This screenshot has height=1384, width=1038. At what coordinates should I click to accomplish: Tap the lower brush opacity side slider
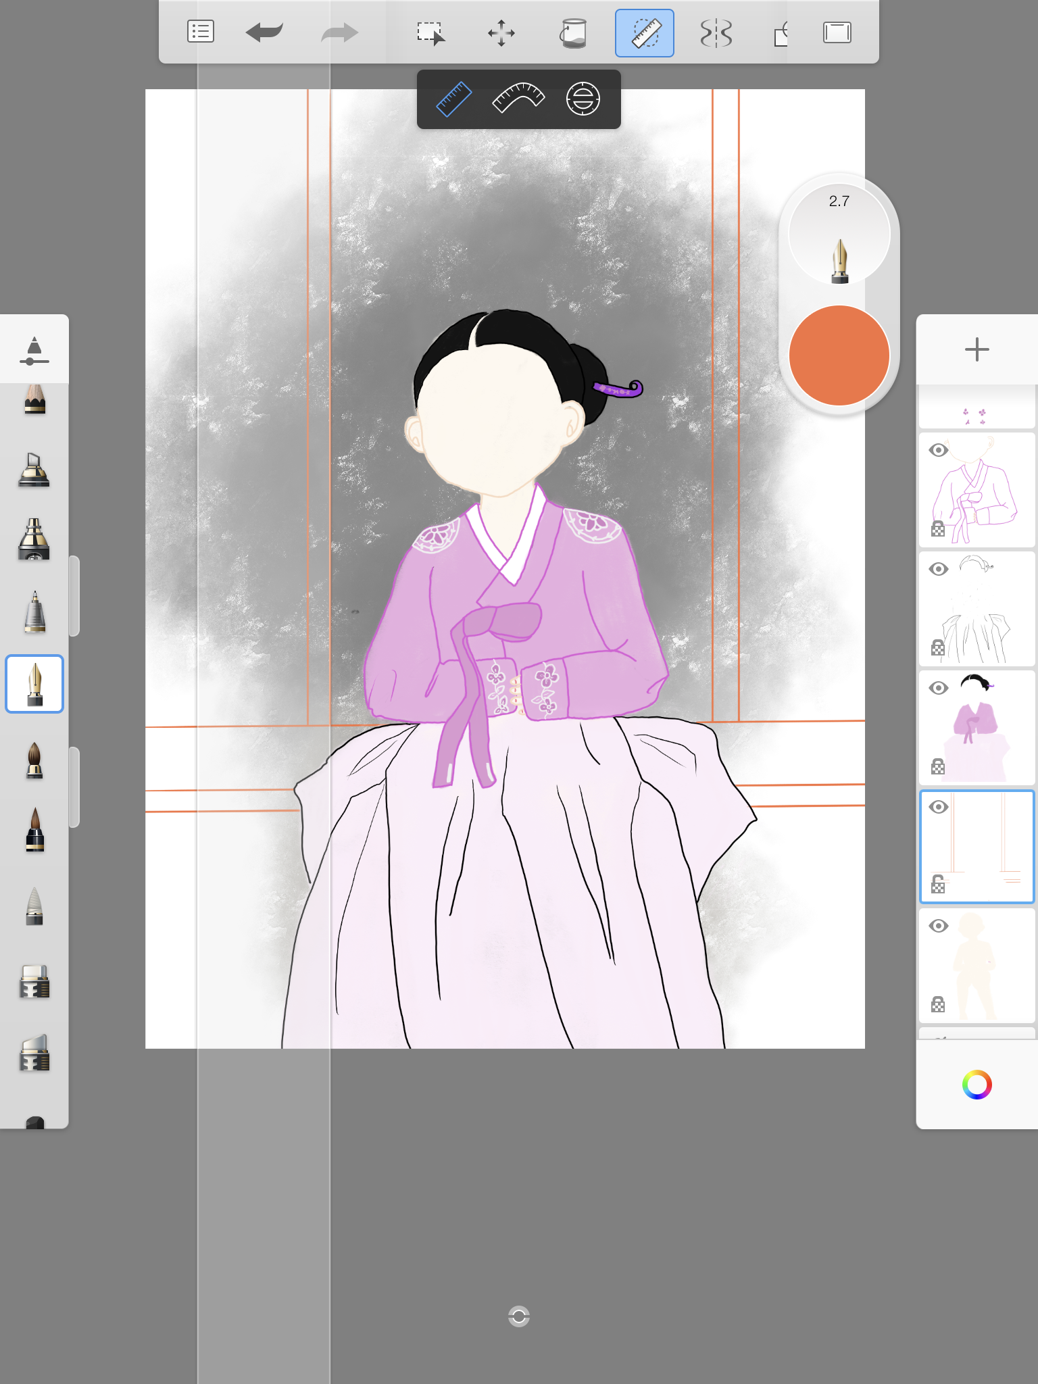pos(74,787)
